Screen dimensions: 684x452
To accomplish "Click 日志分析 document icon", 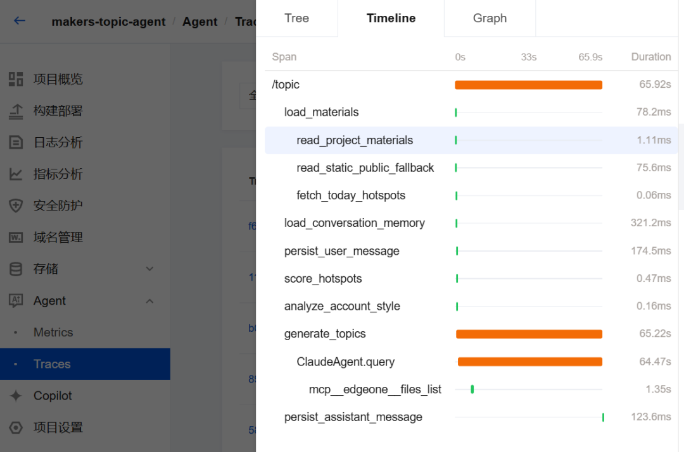I will coord(16,142).
